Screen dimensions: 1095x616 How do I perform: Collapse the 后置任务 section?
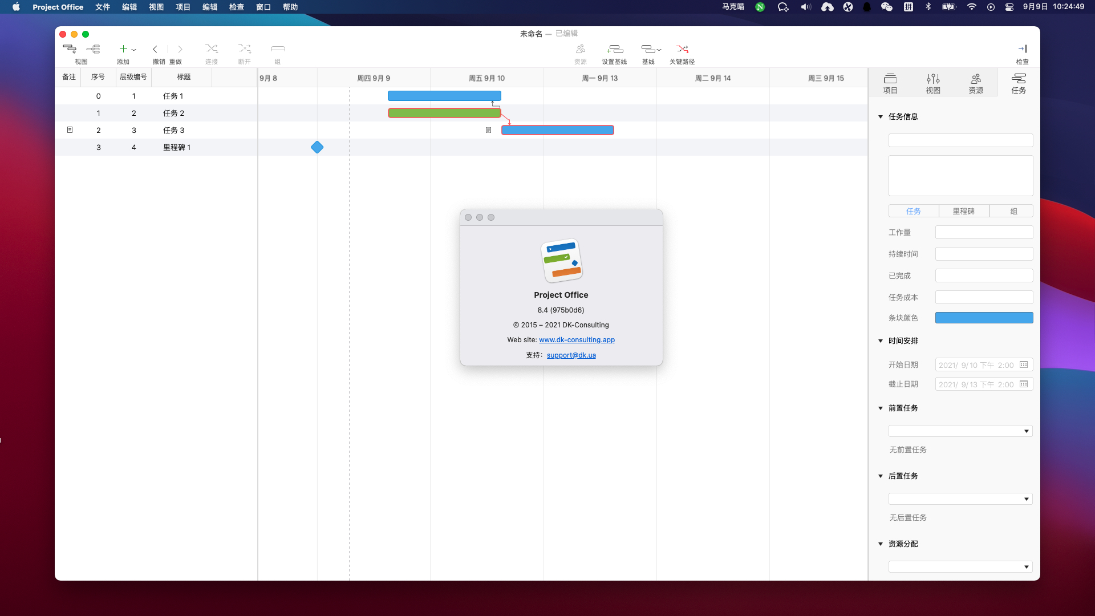coord(881,476)
